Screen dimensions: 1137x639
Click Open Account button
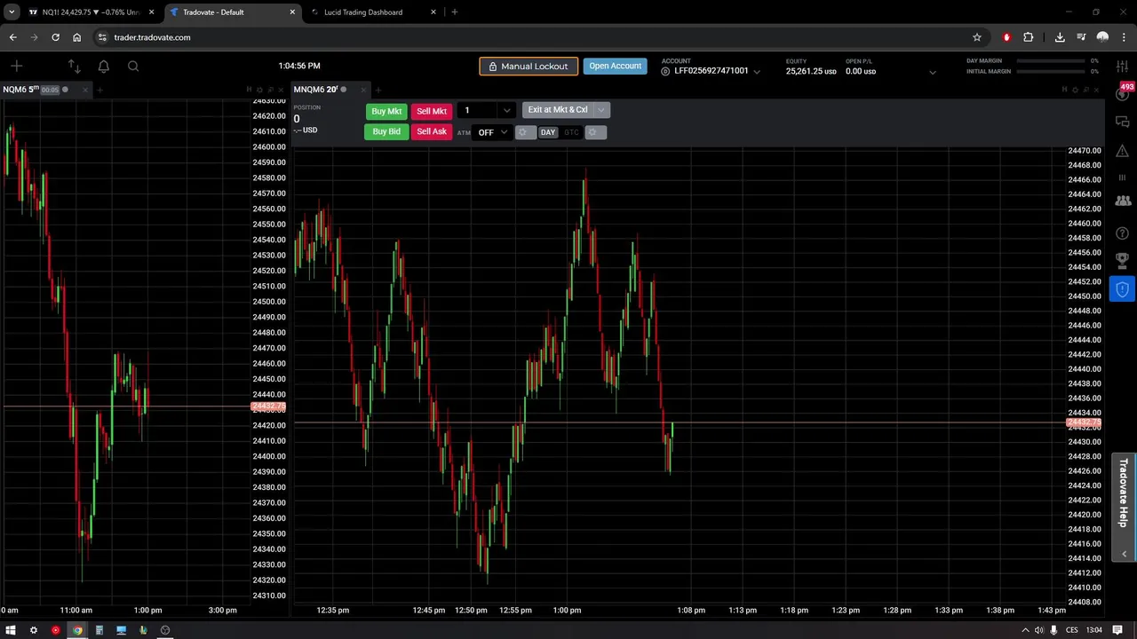(x=615, y=66)
